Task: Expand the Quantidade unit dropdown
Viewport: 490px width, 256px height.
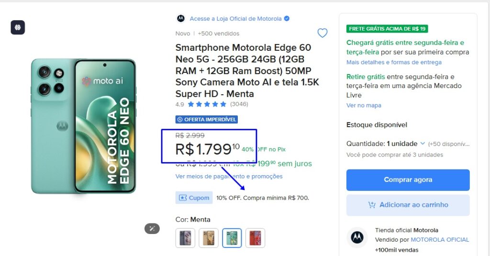Action: pos(423,144)
